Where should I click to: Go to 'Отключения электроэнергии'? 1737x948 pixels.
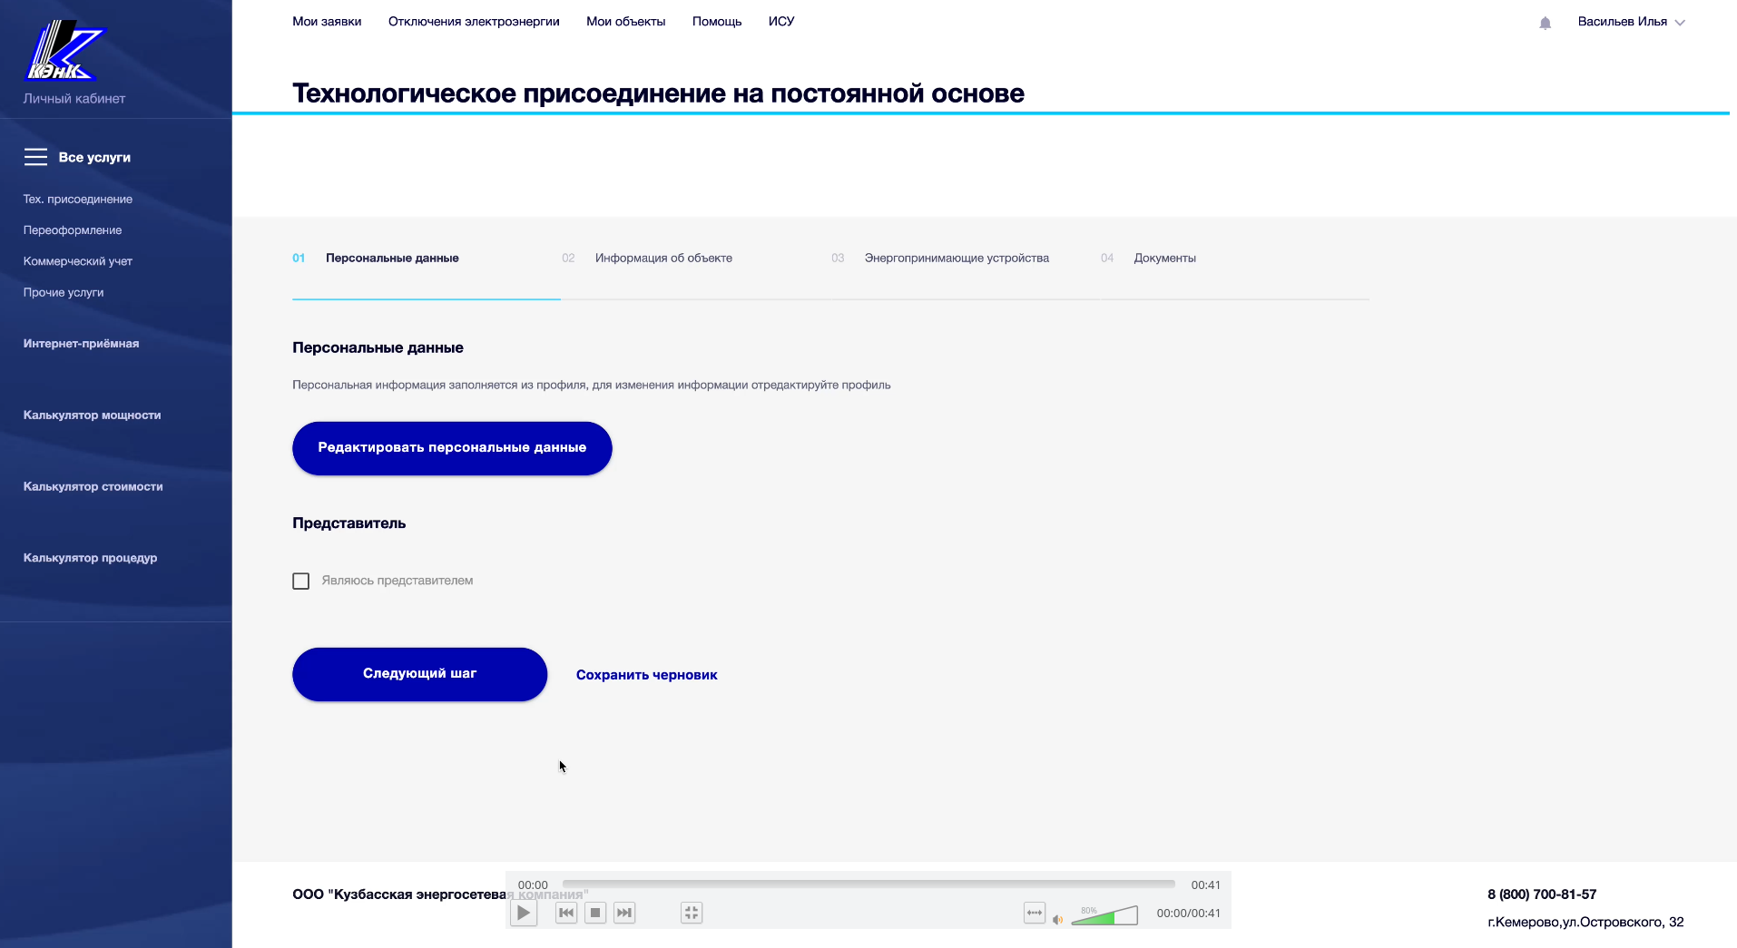(474, 22)
